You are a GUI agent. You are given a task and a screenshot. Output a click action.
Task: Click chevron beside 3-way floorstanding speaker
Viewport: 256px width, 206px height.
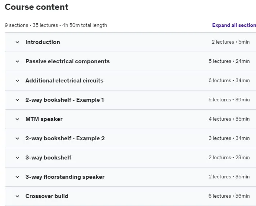(17, 177)
